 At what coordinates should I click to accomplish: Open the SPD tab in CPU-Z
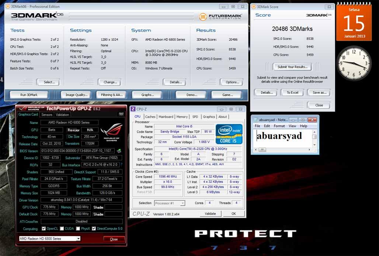pos(195,117)
